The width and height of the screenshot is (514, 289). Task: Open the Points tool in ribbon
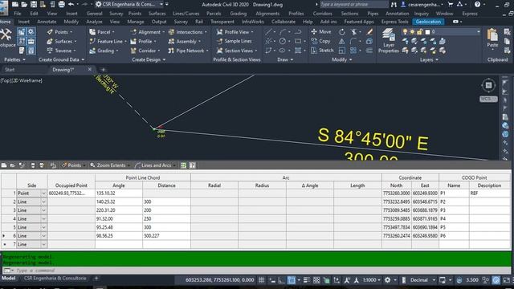(61, 32)
